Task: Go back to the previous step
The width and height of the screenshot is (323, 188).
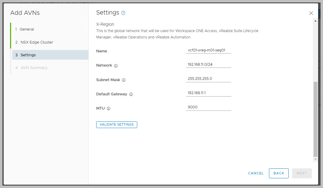Action: click(x=279, y=173)
